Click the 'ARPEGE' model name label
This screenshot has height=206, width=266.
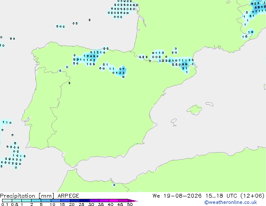tap(68, 196)
